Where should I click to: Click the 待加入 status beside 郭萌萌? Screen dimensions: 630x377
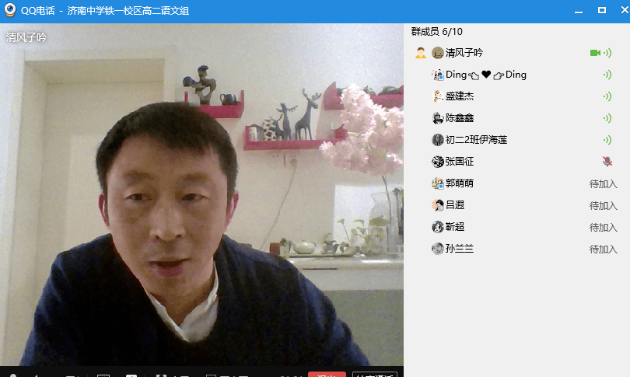[603, 184]
